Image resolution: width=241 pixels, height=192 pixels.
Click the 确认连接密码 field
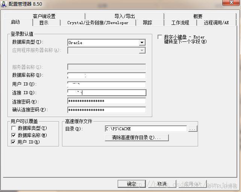click(106, 110)
